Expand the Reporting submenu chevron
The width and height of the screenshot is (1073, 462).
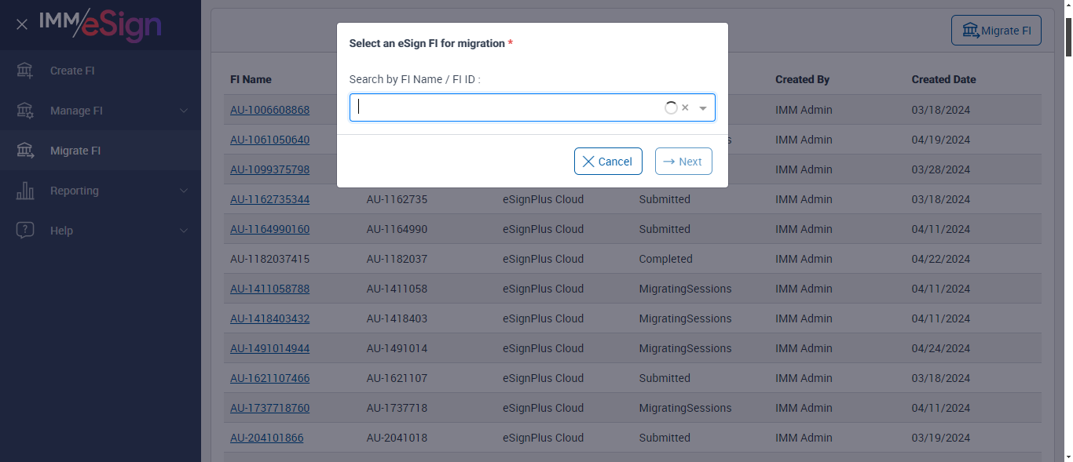point(184,191)
